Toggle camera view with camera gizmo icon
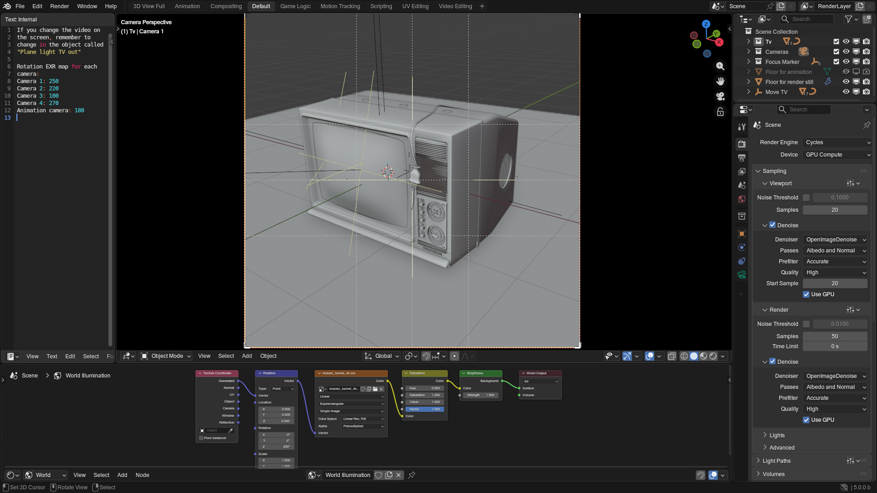 pyautogui.click(x=720, y=96)
